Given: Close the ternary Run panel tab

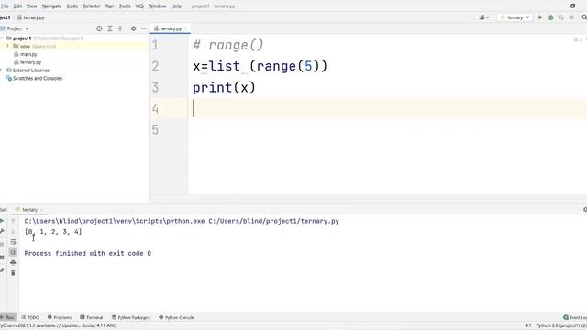Looking at the screenshot, I should [x=41, y=210].
